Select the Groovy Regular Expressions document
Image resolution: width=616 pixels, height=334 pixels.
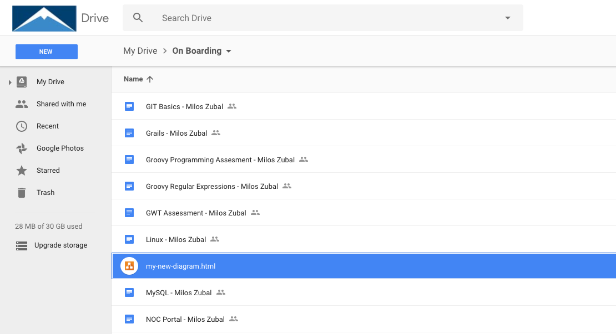pos(211,187)
